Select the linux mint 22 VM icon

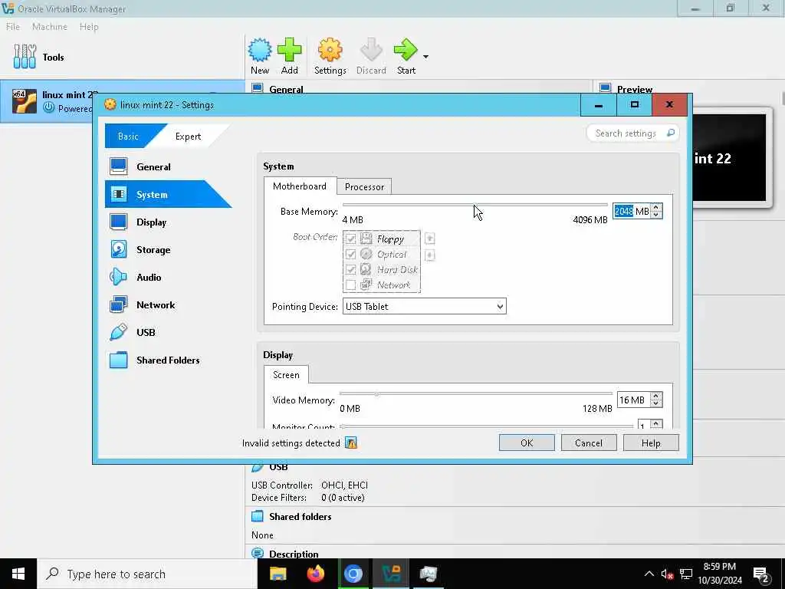pyautogui.click(x=25, y=100)
